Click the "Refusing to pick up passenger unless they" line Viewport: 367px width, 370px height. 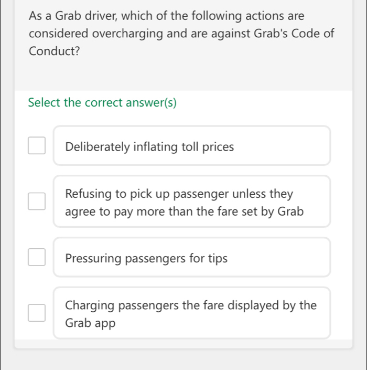coord(179,194)
